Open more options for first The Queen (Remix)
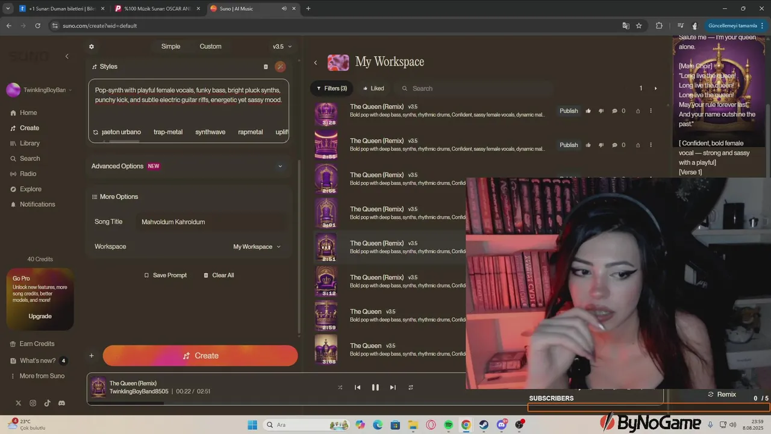Image resolution: width=771 pixels, height=434 pixels. click(x=651, y=111)
